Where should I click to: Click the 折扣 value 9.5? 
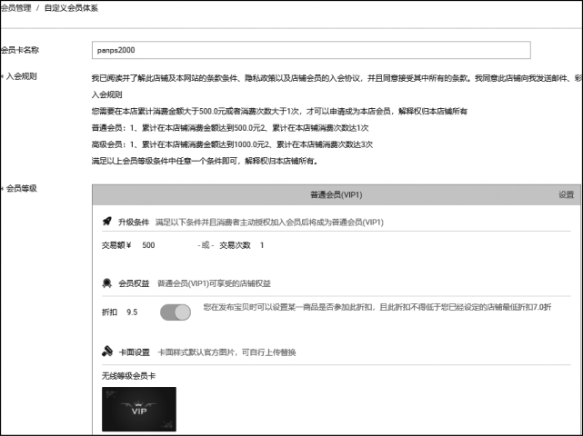pos(132,312)
